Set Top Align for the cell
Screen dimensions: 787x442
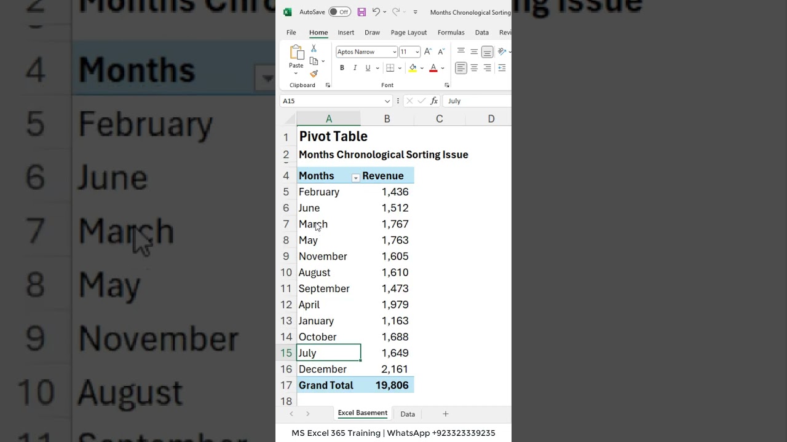pyautogui.click(x=461, y=52)
